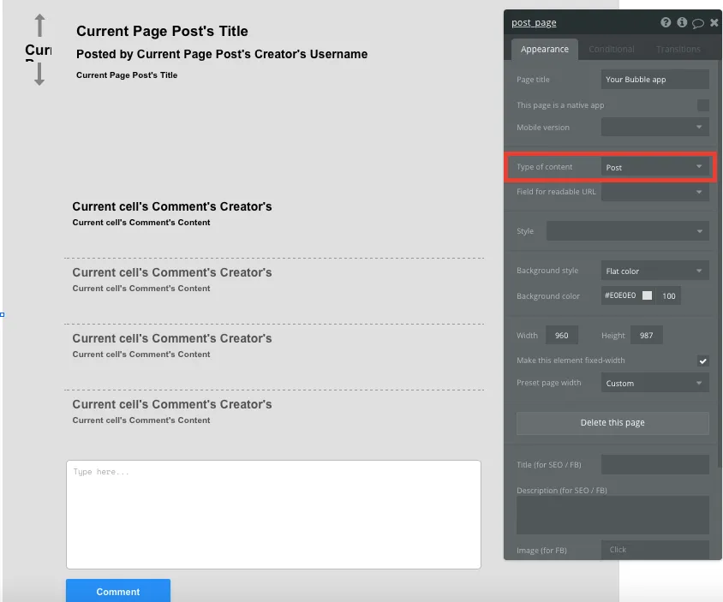Click the 'Type here...' comment text box
This screenshot has width=723, height=602.
[273, 514]
